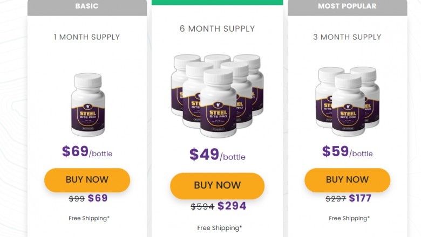Click the $49 per bottle price
This screenshot has width=421, height=237.
tap(217, 155)
